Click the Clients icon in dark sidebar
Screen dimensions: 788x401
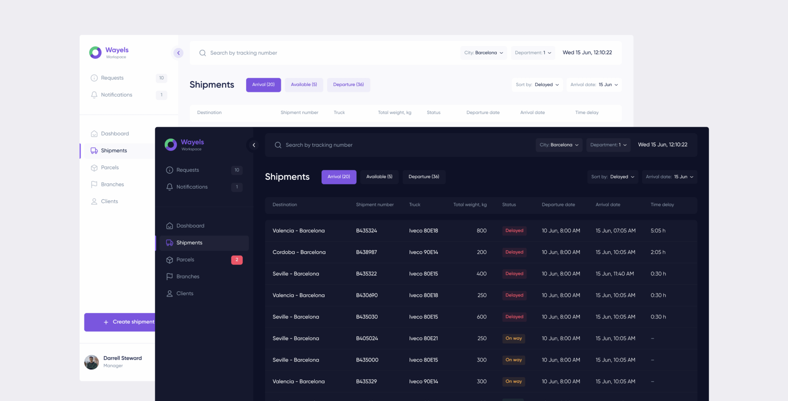coord(170,293)
